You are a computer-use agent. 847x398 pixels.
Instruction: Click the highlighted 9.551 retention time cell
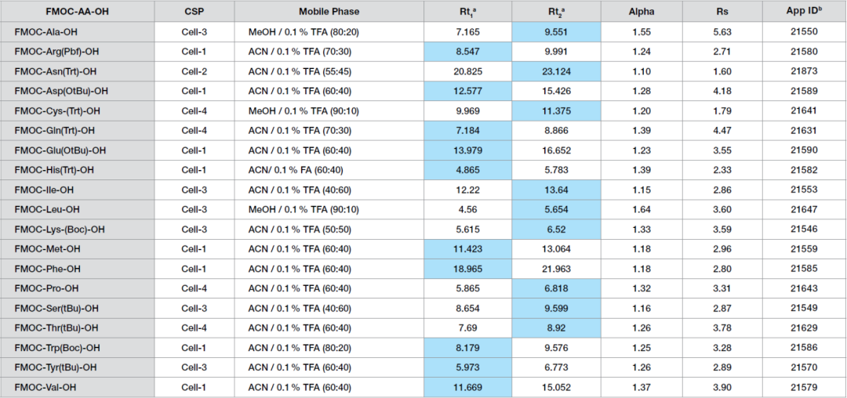[x=556, y=32]
